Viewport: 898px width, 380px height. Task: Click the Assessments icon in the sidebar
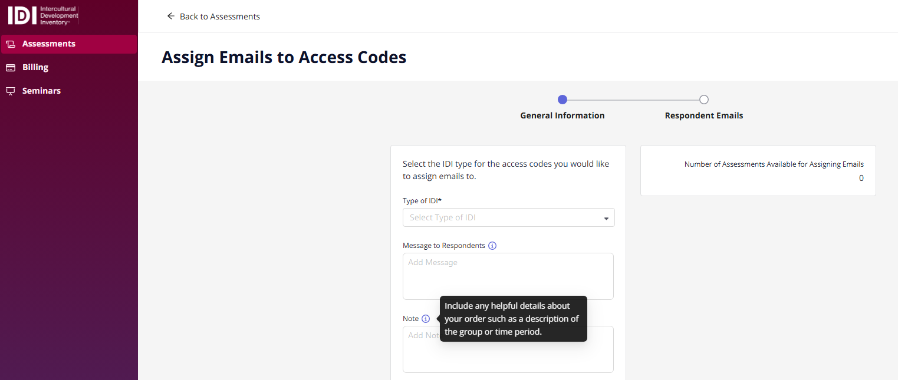pos(11,44)
